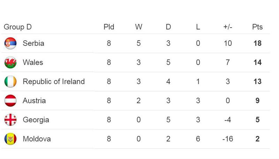Sort by the W column header
The width and height of the screenshot is (279, 159).
[138, 27]
